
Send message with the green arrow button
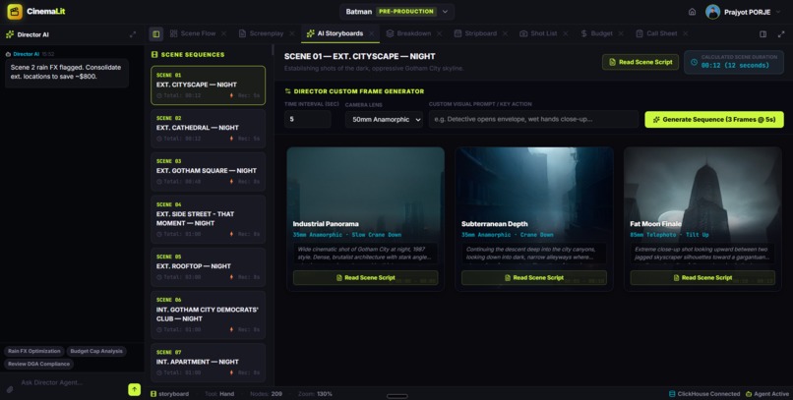tap(134, 389)
